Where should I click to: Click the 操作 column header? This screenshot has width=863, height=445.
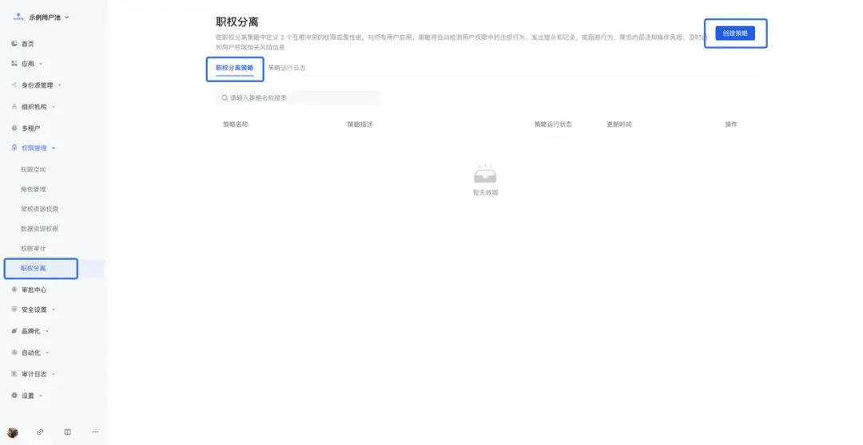point(731,124)
